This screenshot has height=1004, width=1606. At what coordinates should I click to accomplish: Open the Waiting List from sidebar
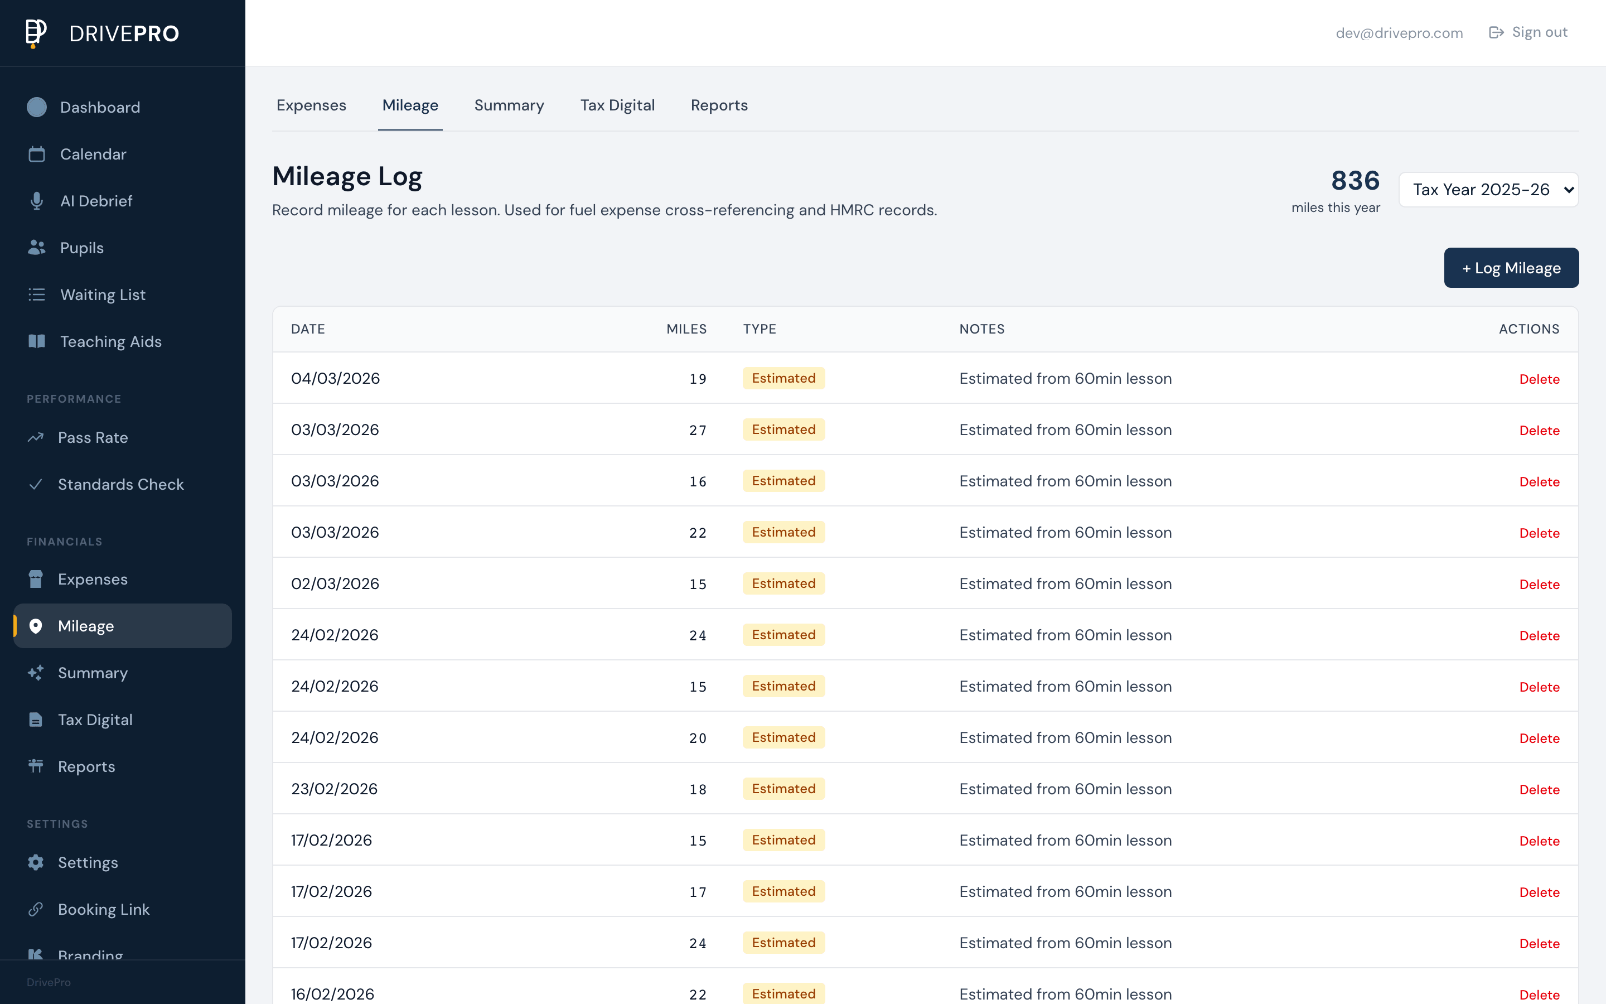point(103,294)
